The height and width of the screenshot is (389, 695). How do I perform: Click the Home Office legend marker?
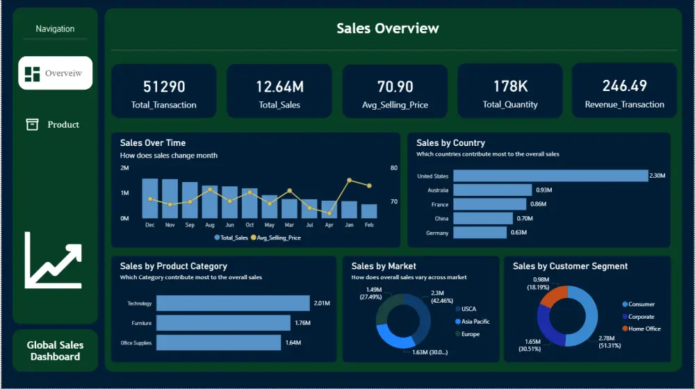[x=625, y=329]
